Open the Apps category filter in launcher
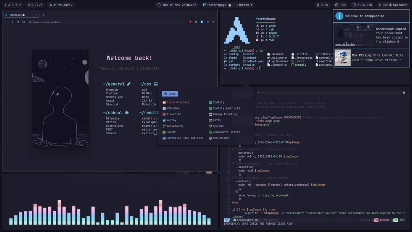 click(170, 93)
